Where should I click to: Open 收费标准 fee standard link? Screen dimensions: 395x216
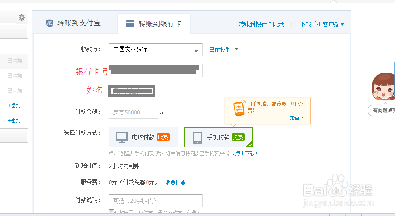coord(175,183)
